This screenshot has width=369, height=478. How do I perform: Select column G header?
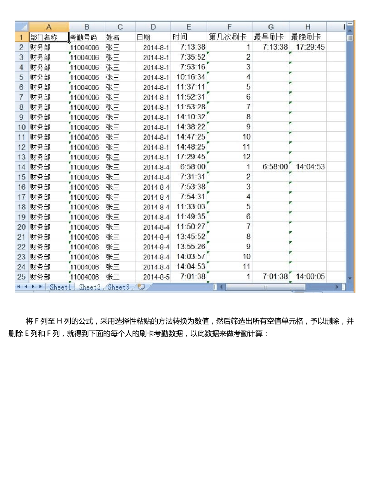pyautogui.click(x=271, y=27)
